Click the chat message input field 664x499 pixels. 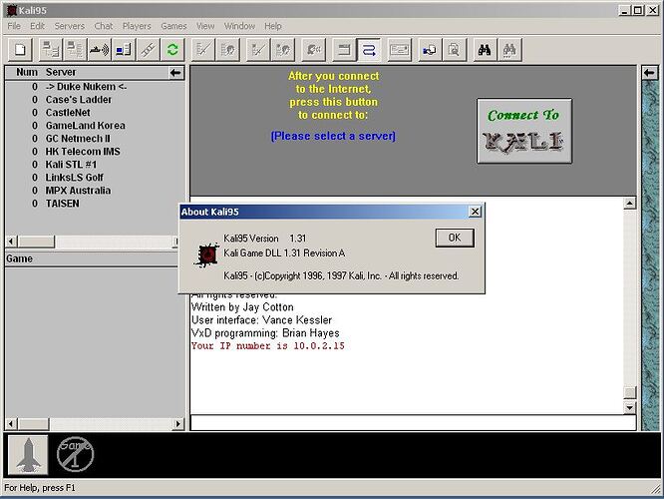[x=414, y=423]
